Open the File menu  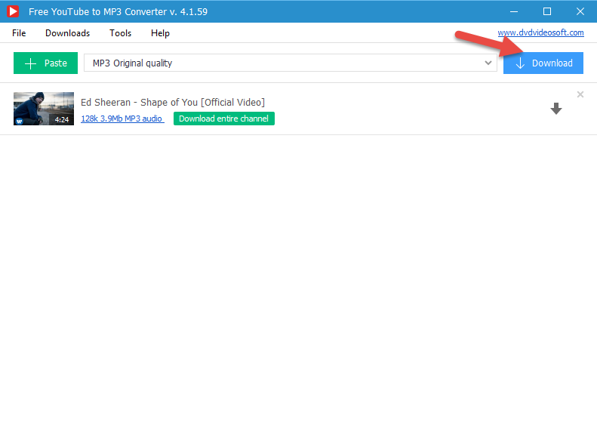pos(19,33)
